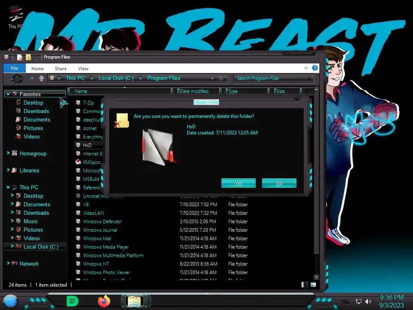Image resolution: width=413 pixels, height=310 pixels.
Task: Select the Windows Photo Viewer folder
Action: point(106,272)
